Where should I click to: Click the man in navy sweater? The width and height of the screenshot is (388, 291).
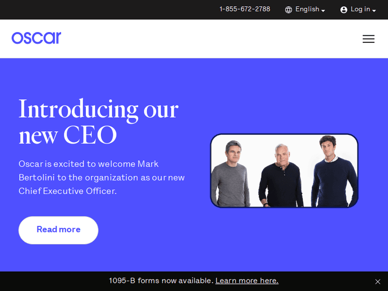click(x=334, y=171)
